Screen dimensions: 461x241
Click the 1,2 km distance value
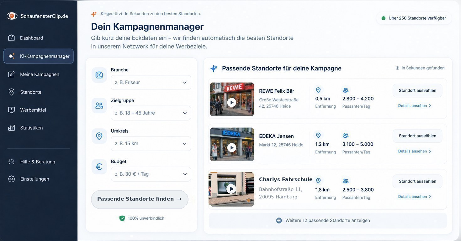322,144
